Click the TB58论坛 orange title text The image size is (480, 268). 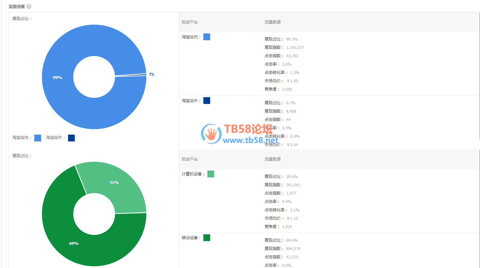(248, 129)
